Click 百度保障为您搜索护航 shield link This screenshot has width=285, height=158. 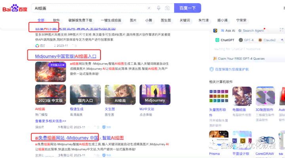(x=229, y=69)
